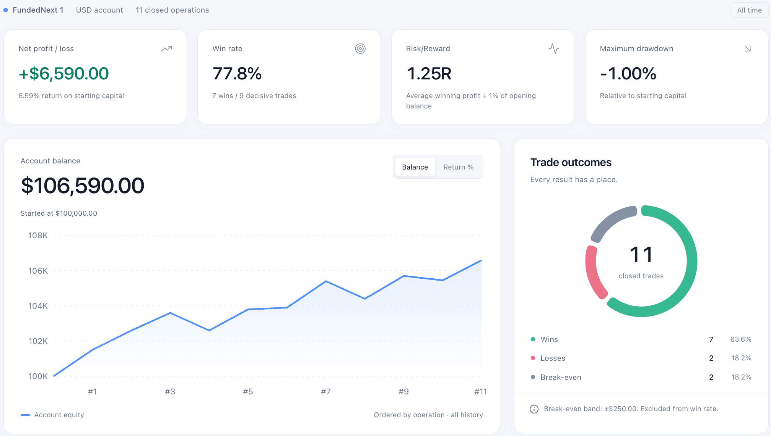
Task: Click the 11 closed operations label
Action: click(172, 10)
